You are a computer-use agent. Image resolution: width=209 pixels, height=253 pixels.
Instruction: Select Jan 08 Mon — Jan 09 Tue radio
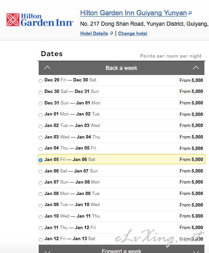click(41, 194)
